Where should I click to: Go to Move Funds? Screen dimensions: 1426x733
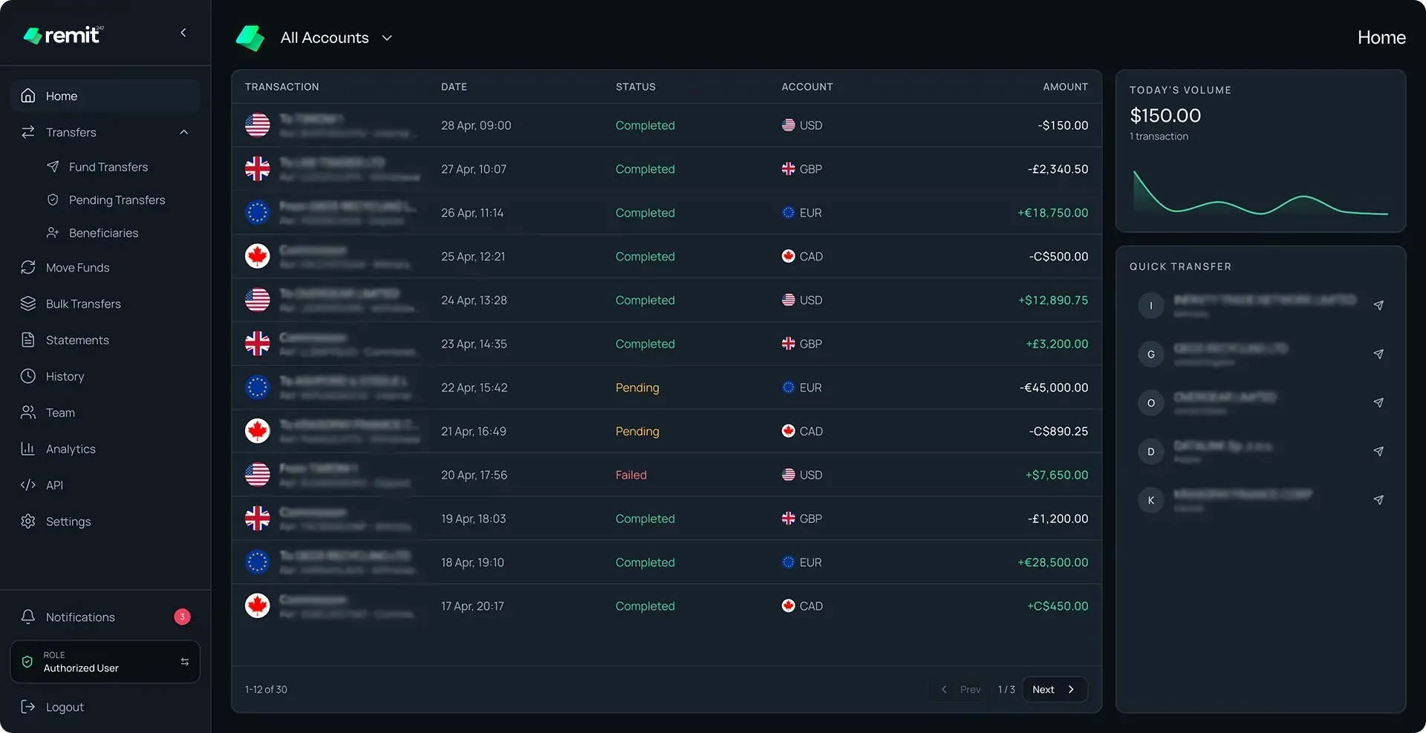click(77, 267)
